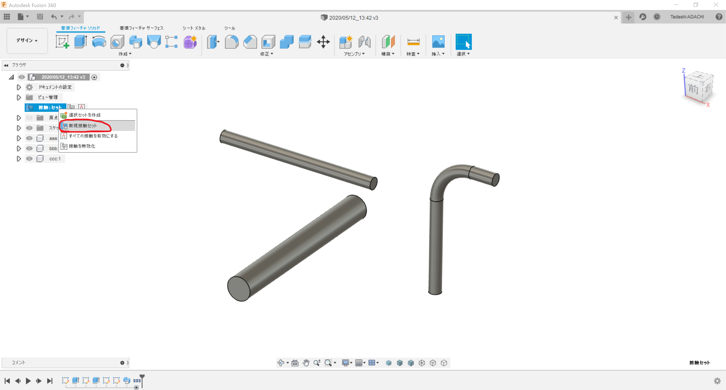The image size is (726, 390).
Task: Select the Loft tool icon
Action: [154, 42]
